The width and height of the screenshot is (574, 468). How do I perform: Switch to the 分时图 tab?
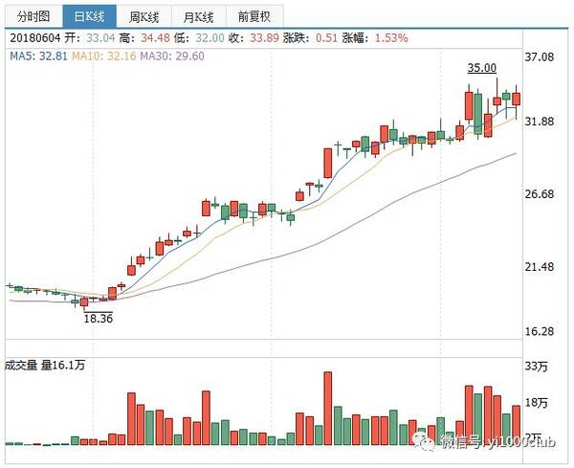(x=34, y=16)
